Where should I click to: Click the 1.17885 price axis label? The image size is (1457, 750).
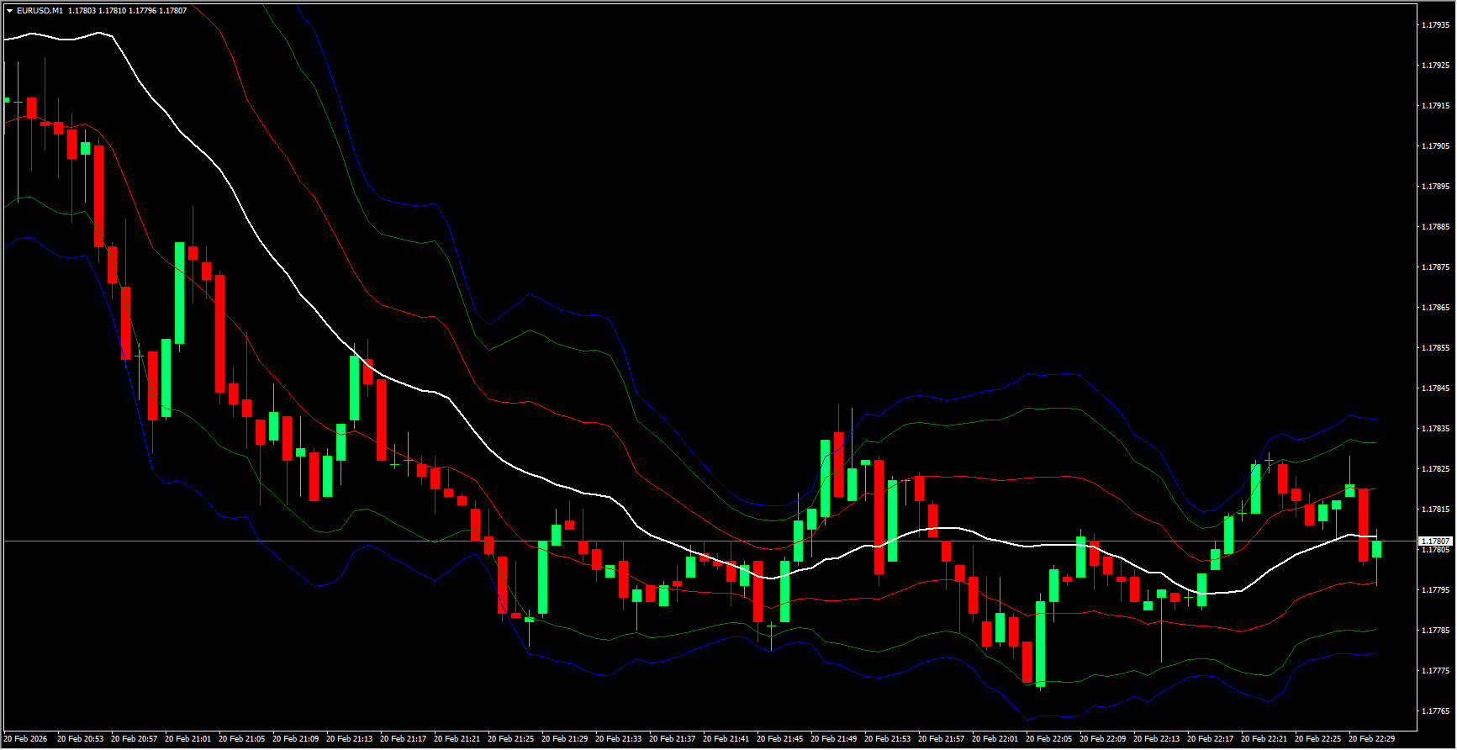[1435, 227]
